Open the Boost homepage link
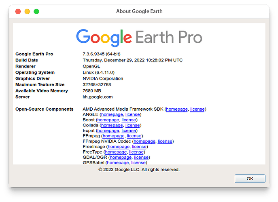The height and width of the screenshot is (202, 278). (108, 120)
